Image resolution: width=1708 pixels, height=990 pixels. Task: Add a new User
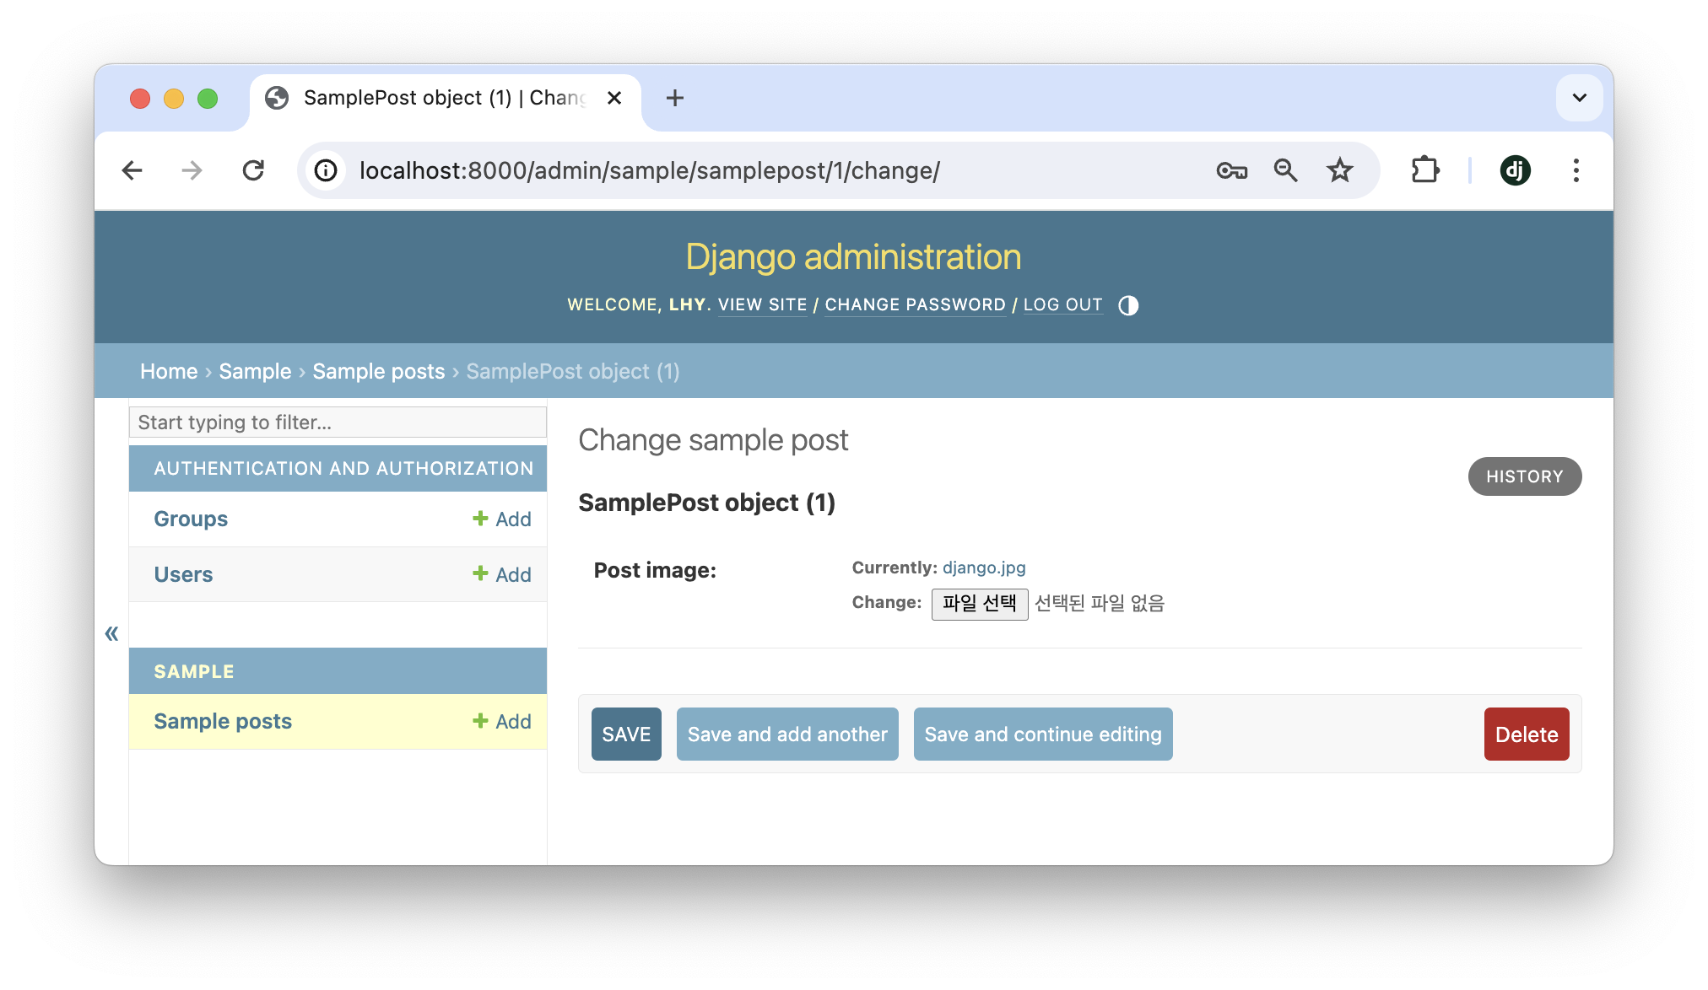click(502, 574)
